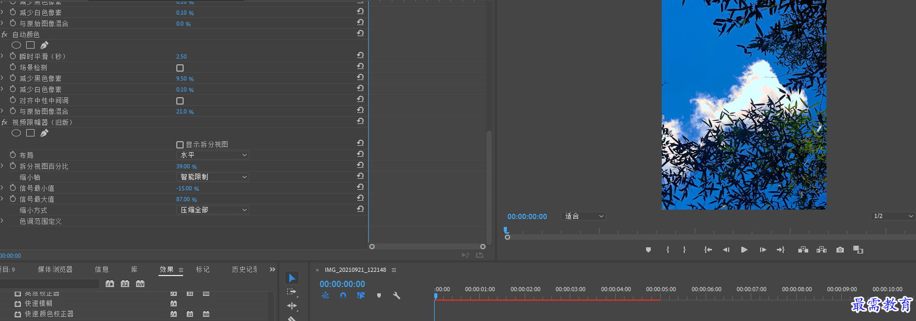916x321 pixels.
Task: Select the Selection arrow tool
Action: tap(292, 278)
